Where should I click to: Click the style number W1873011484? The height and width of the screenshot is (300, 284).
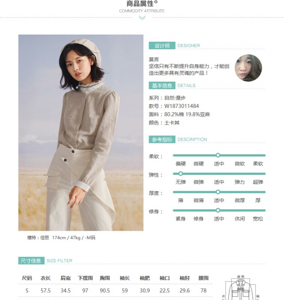pos(181,106)
